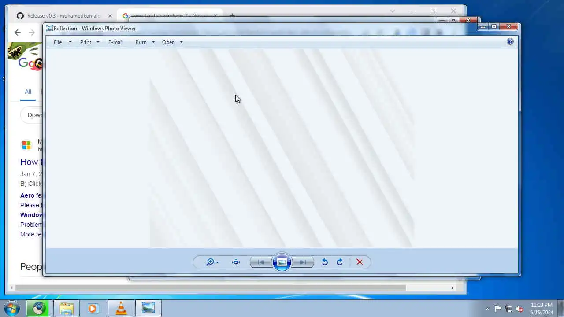The height and width of the screenshot is (317, 564).
Task: Click the Actual size / fit to window icon
Action: tap(236, 262)
